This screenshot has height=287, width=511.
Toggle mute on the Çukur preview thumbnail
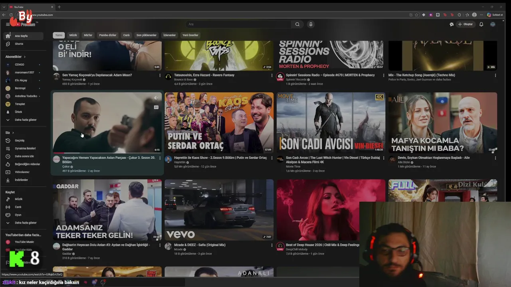click(x=156, y=98)
